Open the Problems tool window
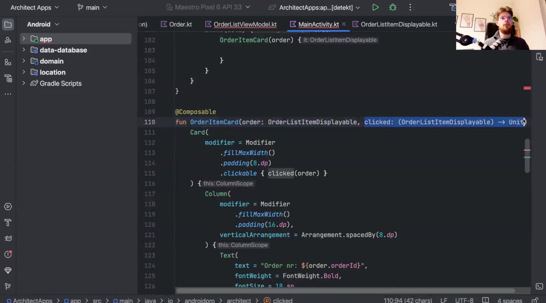 point(8,254)
